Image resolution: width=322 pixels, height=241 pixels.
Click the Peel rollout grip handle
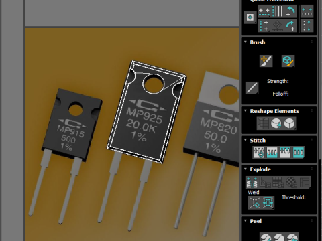pyautogui.click(x=312, y=221)
